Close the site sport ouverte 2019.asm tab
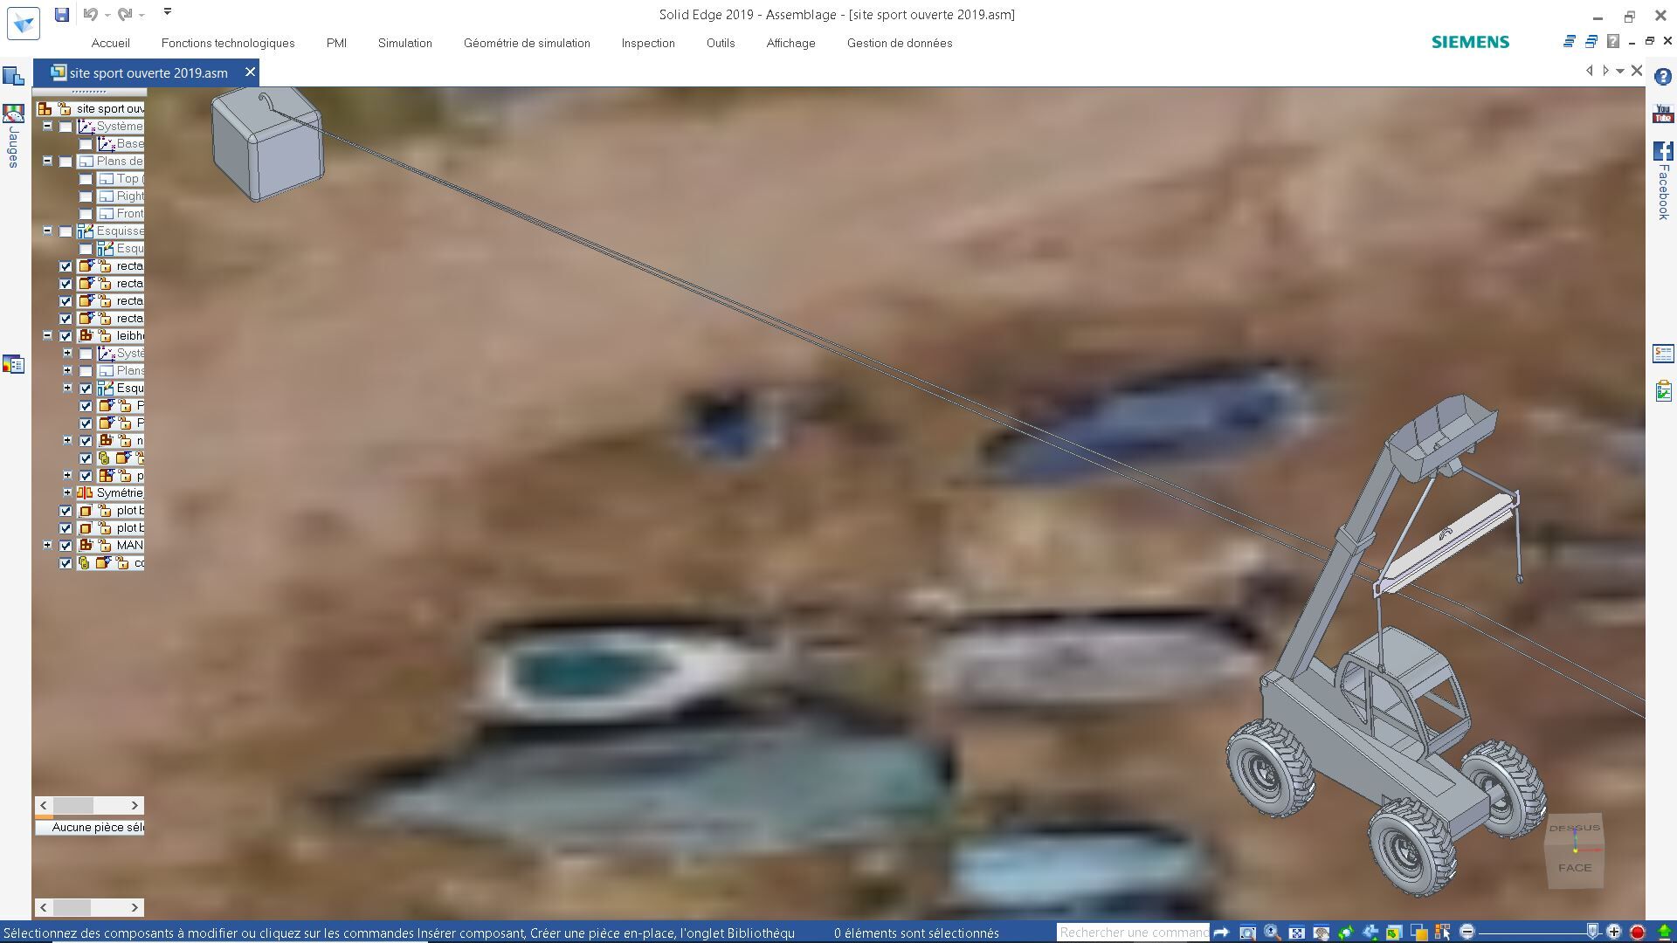Screen dimensions: 1677x943 point(250,72)
